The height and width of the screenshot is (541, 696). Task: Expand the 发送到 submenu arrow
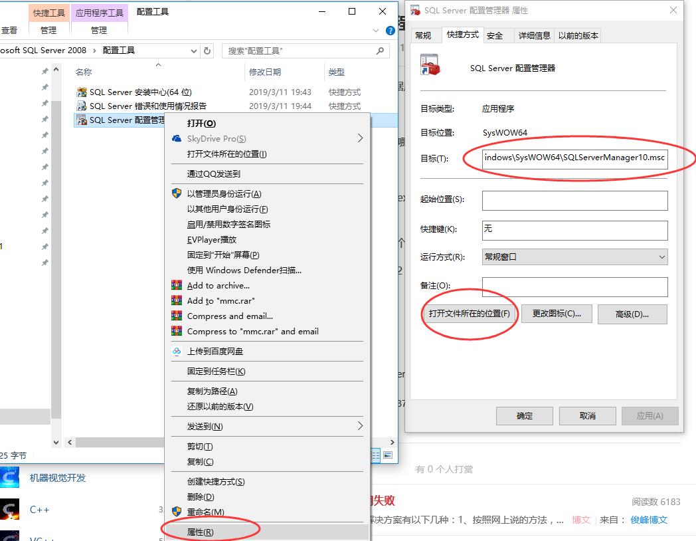[x=360, y=426]
